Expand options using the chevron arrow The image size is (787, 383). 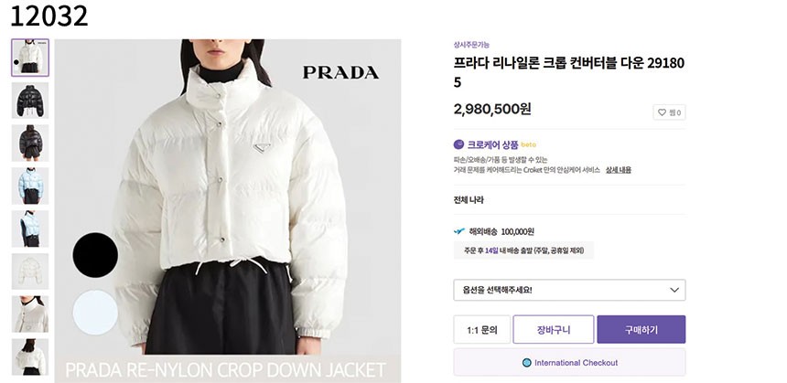674,290
